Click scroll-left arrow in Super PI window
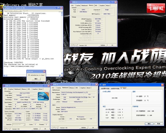This screenshot has width=166, height=133. [5, 75]
